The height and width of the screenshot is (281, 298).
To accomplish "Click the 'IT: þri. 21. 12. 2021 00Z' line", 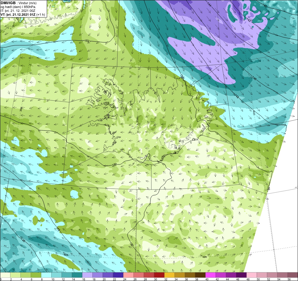I will pos(18,11).
